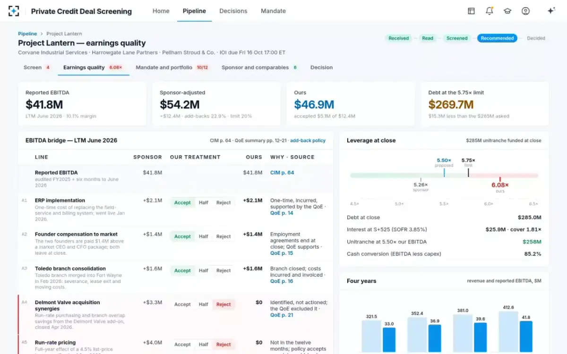
Task: Set Delmont Valve synergies to Reject
Action: (x=223, y=304)
